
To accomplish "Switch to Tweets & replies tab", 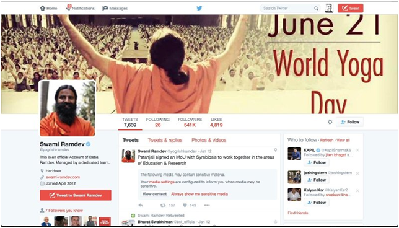I will [165, 140].
